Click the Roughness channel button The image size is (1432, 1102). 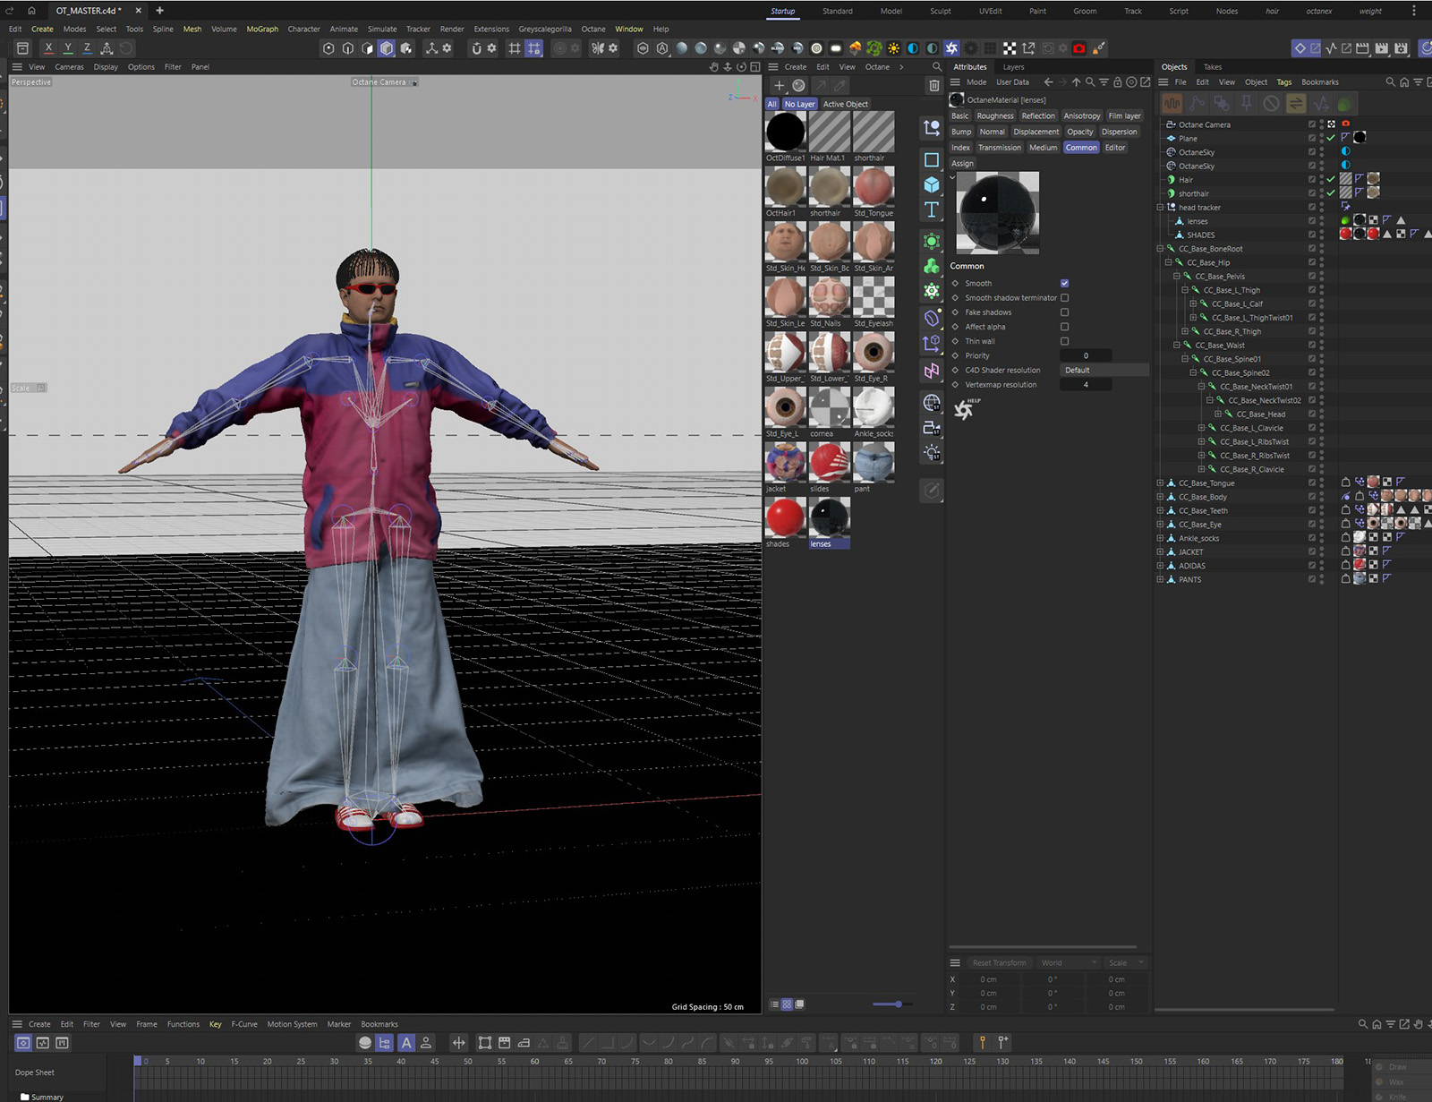(x=995, y=115)
